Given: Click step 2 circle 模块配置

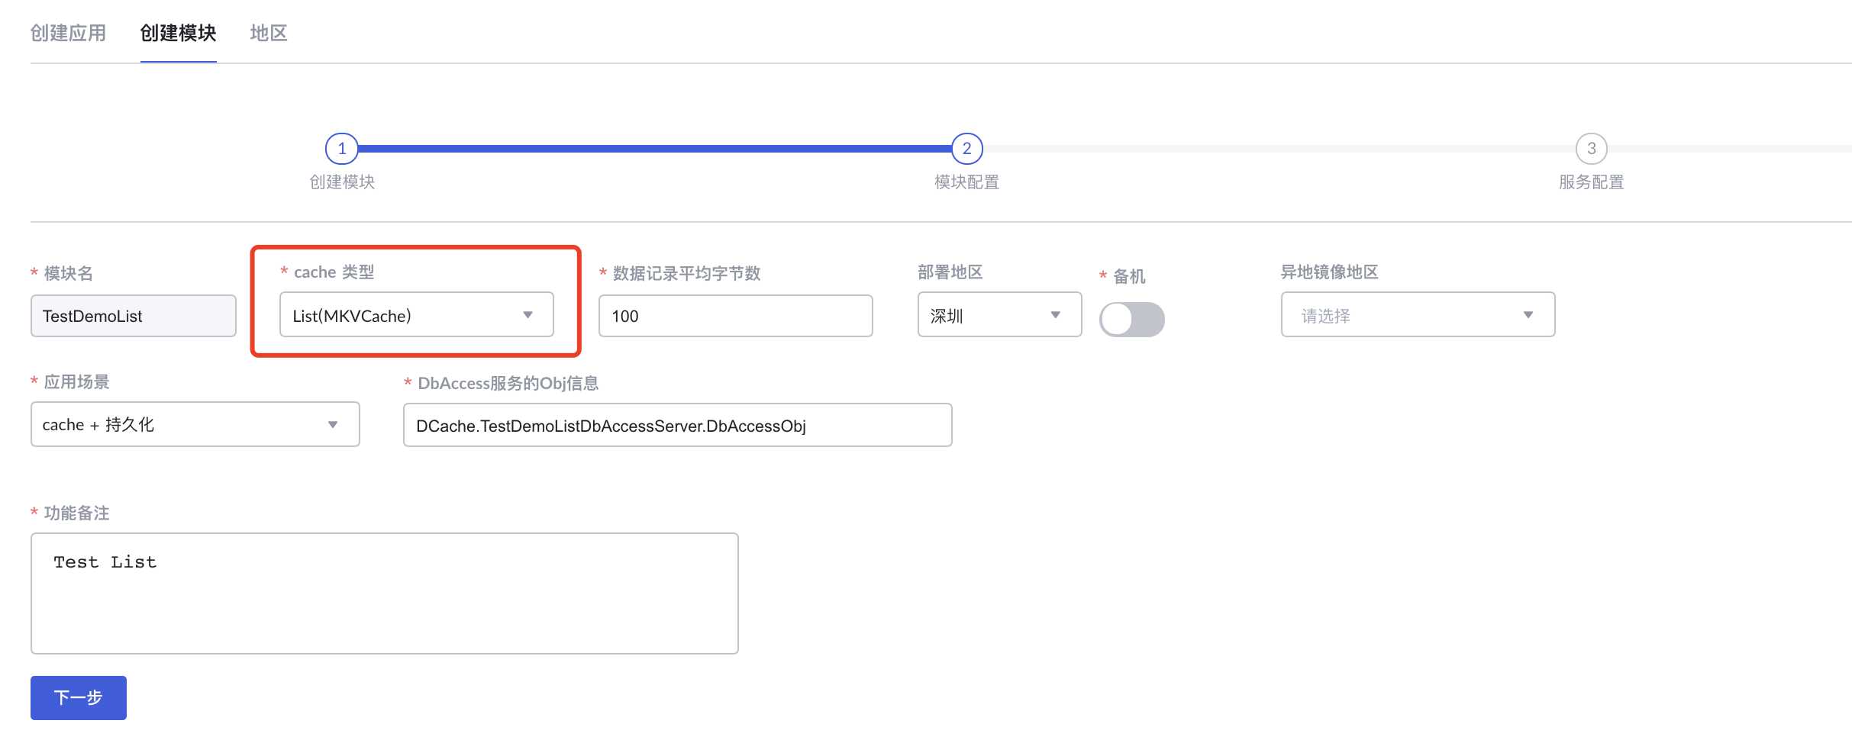Looking at the screenshot, I should click(x=966, y=149).
